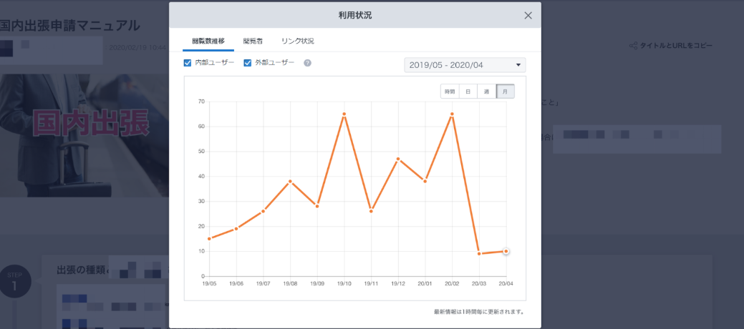This screenshot has height=329, width=744.
Task: Close the 利用状況 dialog
Action: click(x=528, y=15)
